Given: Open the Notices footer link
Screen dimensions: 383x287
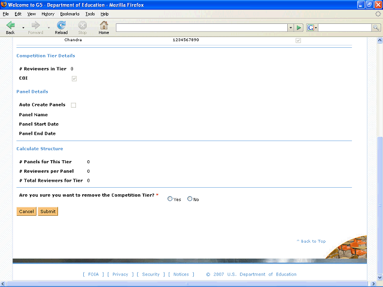Looking at the screenshot, I should point(181,274).
